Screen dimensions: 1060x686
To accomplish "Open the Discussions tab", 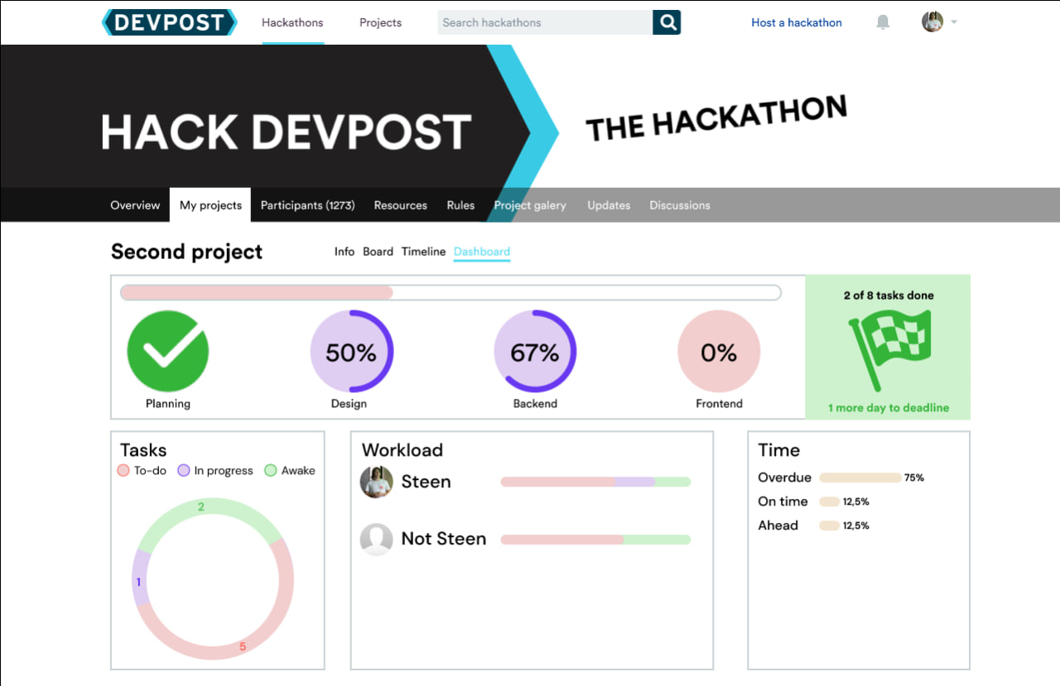I will (x=680, y=205).
